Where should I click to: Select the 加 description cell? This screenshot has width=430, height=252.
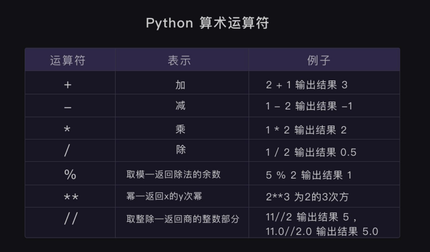click(180, 85)
